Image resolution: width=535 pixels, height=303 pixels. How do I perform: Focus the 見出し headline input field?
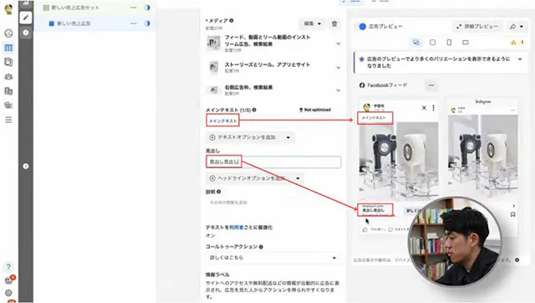pos(273,162)
